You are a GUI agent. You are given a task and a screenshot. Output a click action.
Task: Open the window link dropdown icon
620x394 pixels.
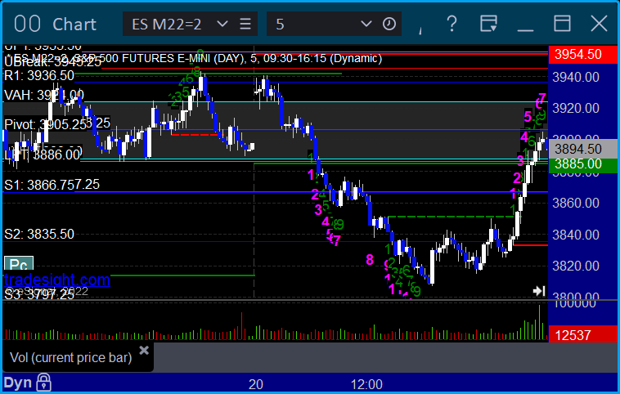[x=488, y=24]
